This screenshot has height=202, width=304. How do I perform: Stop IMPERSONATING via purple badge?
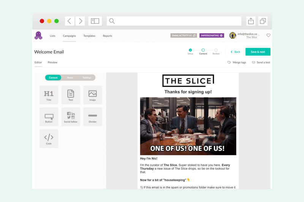(x=212, y=35)
